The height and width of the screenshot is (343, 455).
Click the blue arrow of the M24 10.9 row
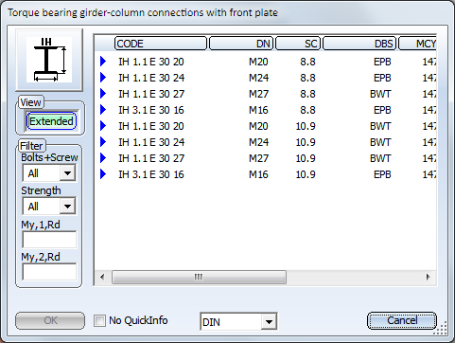(x=103, y=142)
